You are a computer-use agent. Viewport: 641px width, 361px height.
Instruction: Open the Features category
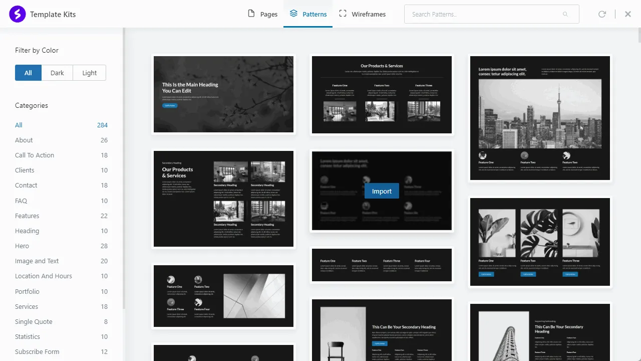pyautogui.click(x=61, y=216)
